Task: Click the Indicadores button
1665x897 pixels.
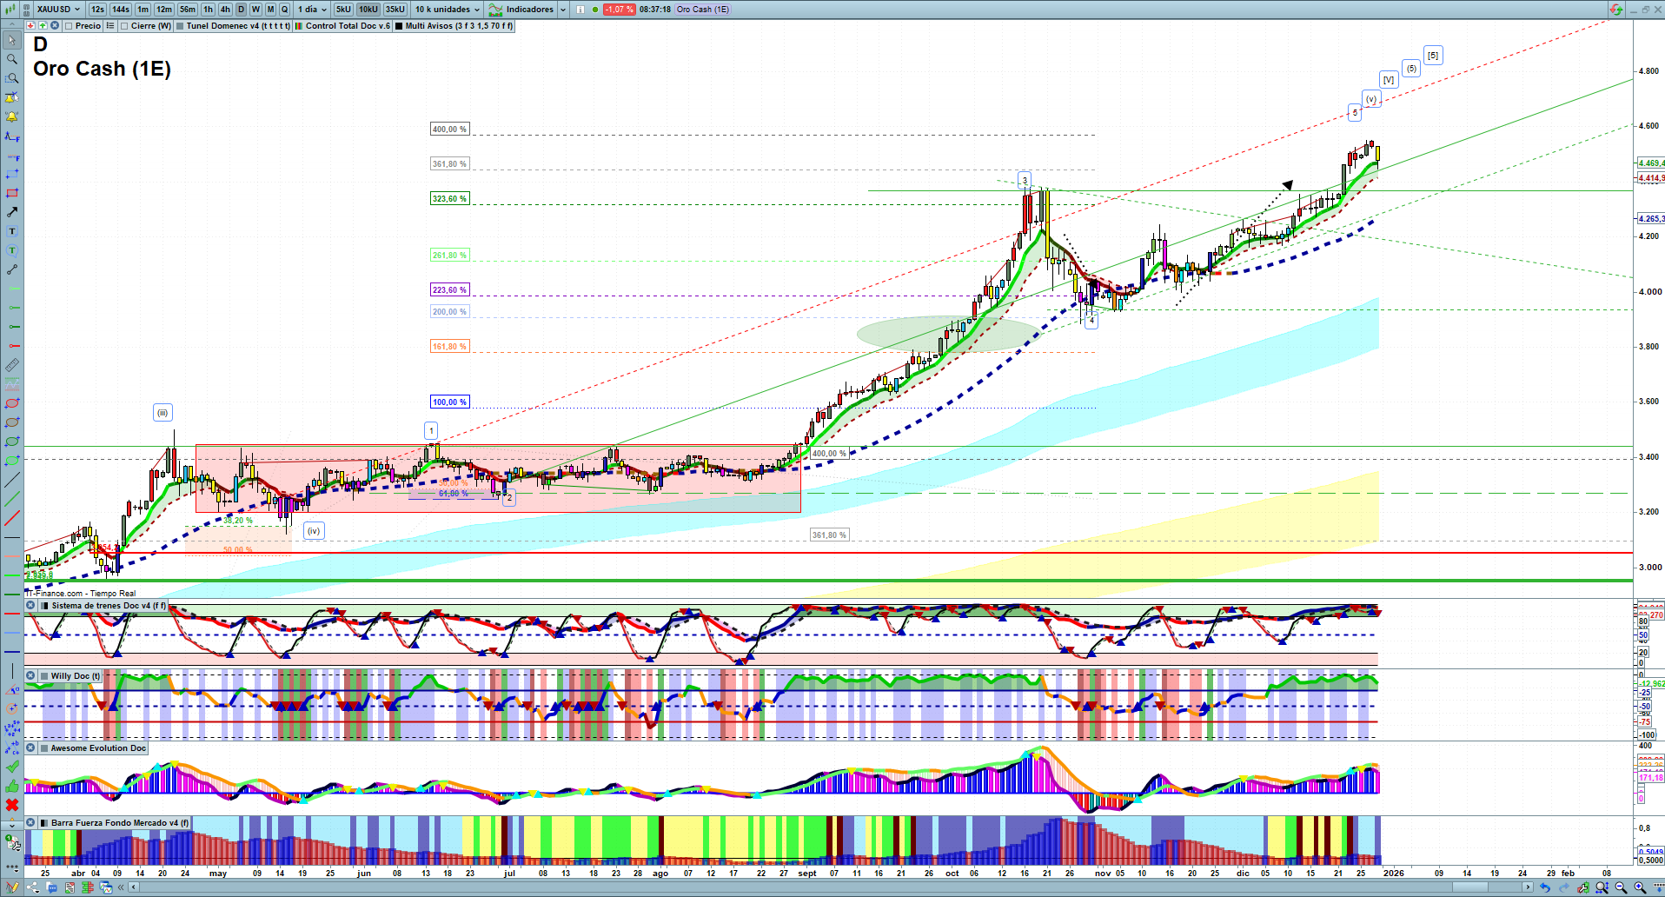Action: click(x=529, y=10)
